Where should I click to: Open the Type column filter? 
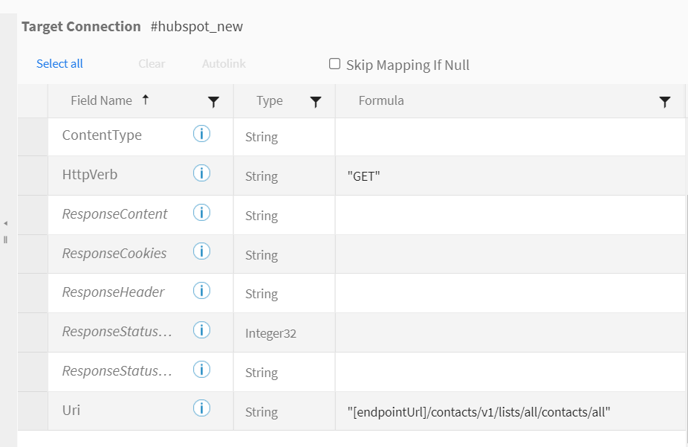pyautogui.click(x=316, y=102)
